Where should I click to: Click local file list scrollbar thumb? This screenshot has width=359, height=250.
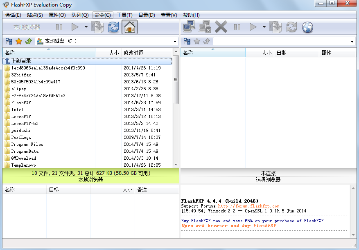pyautogui.click(x=176, y=80)
